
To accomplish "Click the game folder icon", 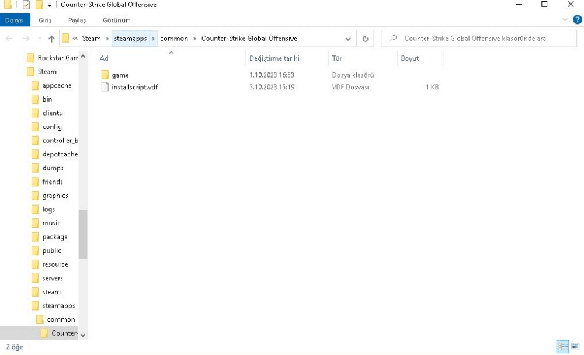I will click(105, 75).
